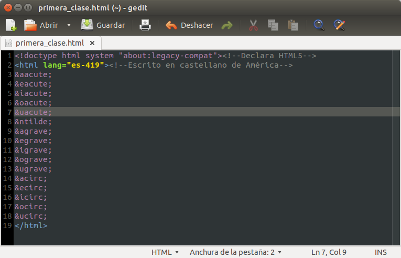
Task: Click the Rehacer (redo) green arrow
Action: (x=226, y=25)
